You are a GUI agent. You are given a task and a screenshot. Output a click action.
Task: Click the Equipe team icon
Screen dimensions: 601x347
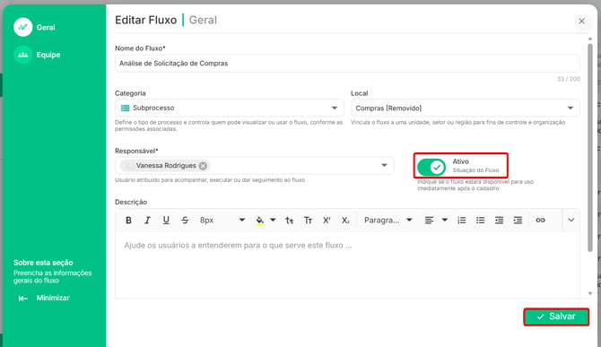click(x=23, y=55)
